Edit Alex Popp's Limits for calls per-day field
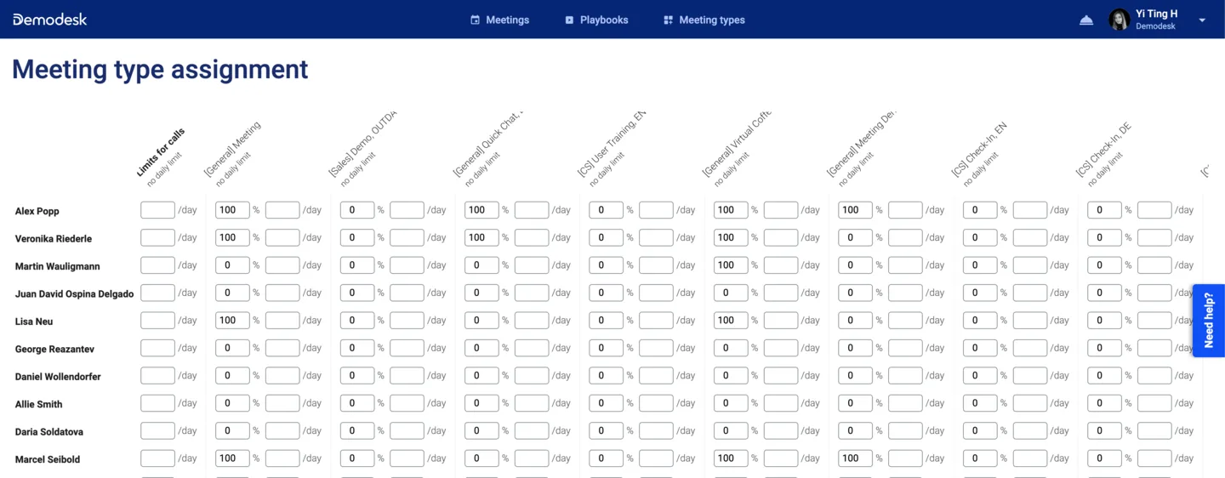The height and width of the screenshot is (478, 1225). pos(157,210)
